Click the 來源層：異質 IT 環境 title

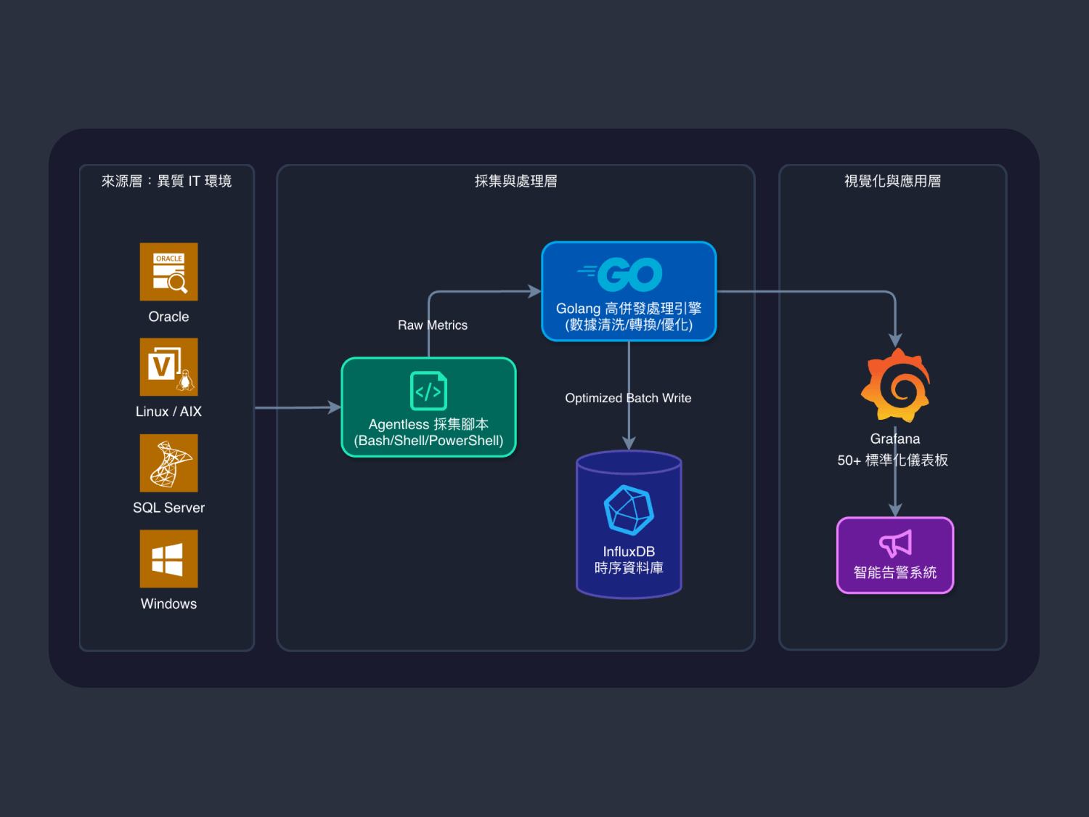tap(166, 182)
